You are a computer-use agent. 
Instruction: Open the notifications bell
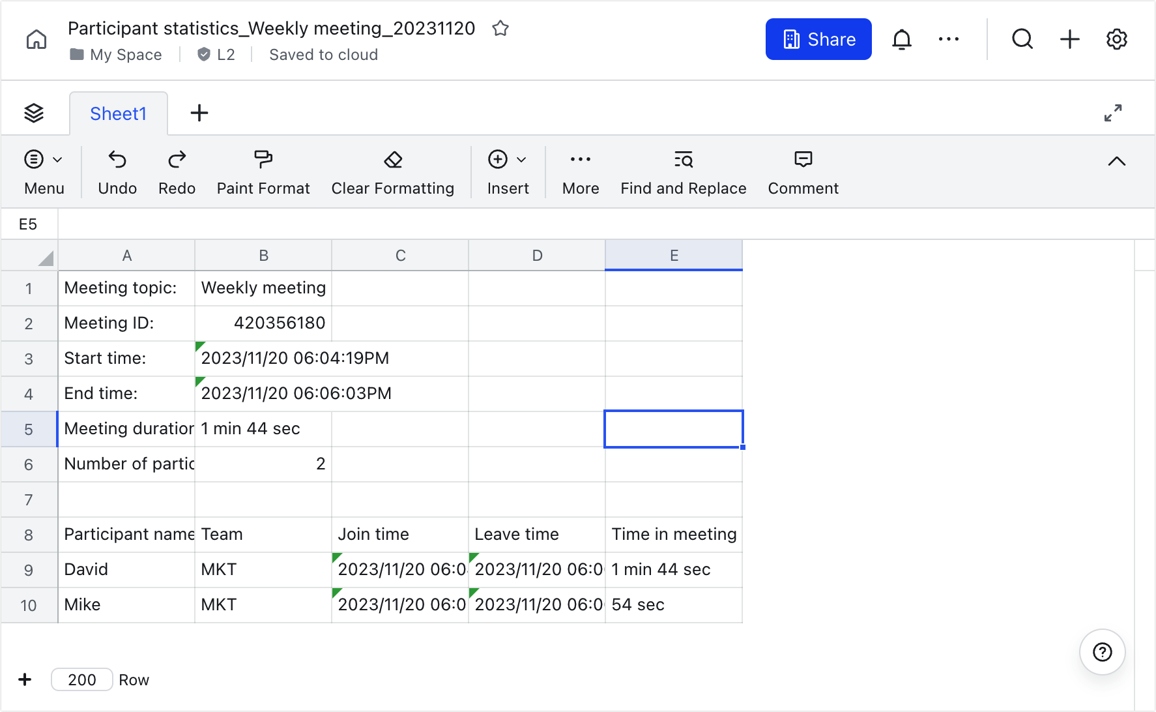coord(901,39)
